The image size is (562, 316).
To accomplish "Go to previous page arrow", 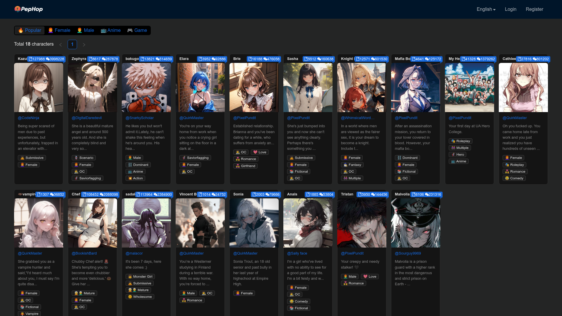I will pos(61,45).
